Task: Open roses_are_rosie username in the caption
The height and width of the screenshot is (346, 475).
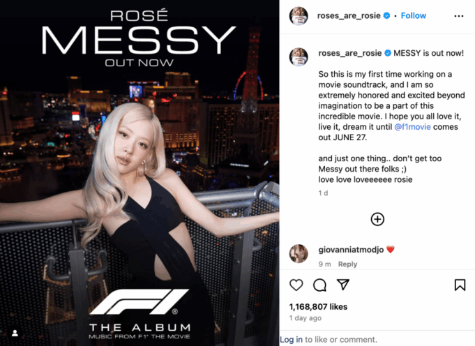Action: [350, 53]
